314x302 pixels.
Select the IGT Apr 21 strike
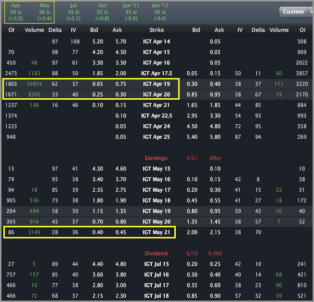pos(157,105)
